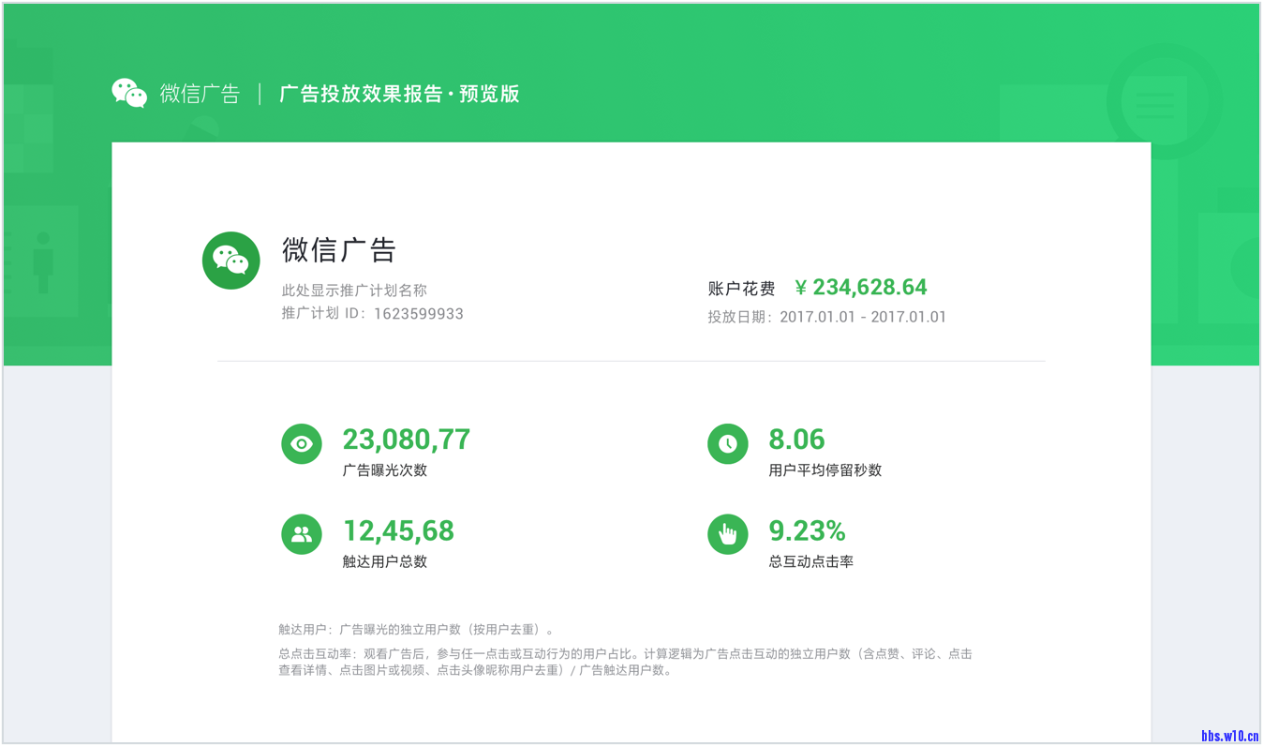Screen dimensions: 1263x746
Task: Click the users icon next to 触达用户总数
Action: [301, 533]
